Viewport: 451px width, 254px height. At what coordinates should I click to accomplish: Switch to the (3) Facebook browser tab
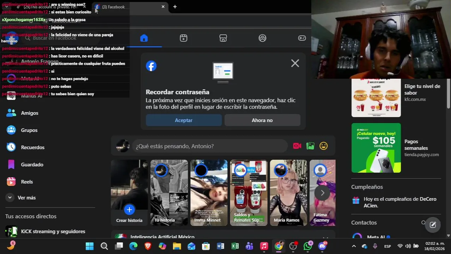(129, 7)
